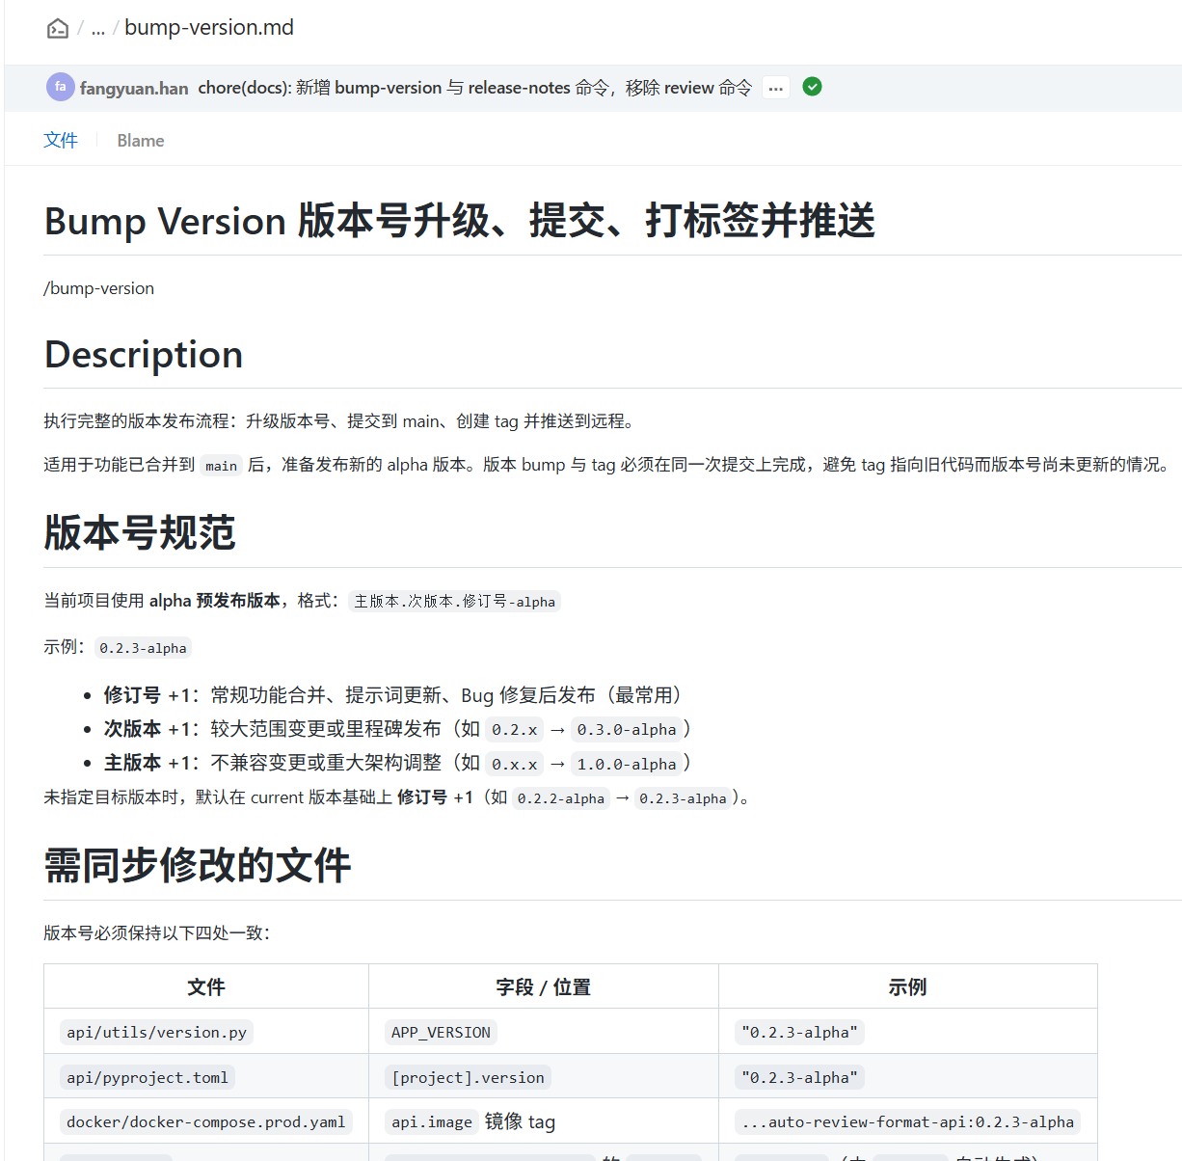Switch to the 文件 tab

(61, 141)
